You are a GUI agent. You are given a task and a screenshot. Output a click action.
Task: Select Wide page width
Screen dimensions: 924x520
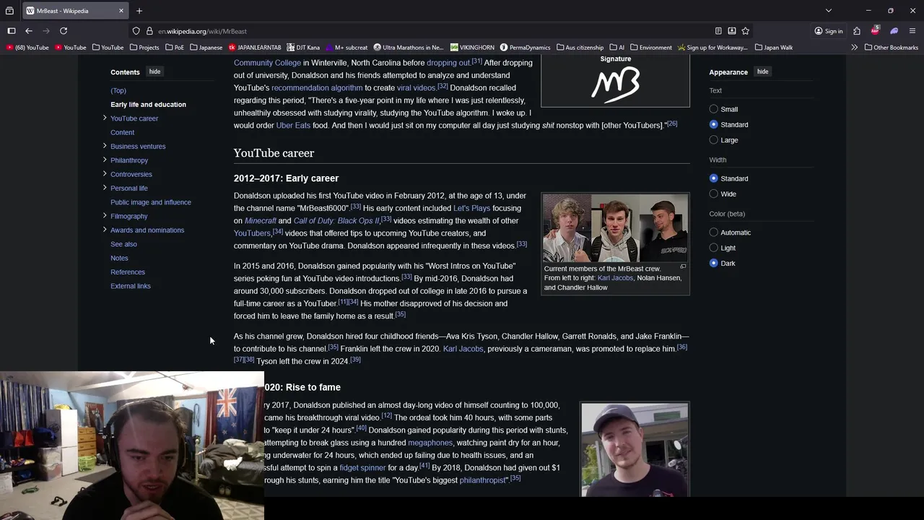pyautogui.click(x=714, y=194)
